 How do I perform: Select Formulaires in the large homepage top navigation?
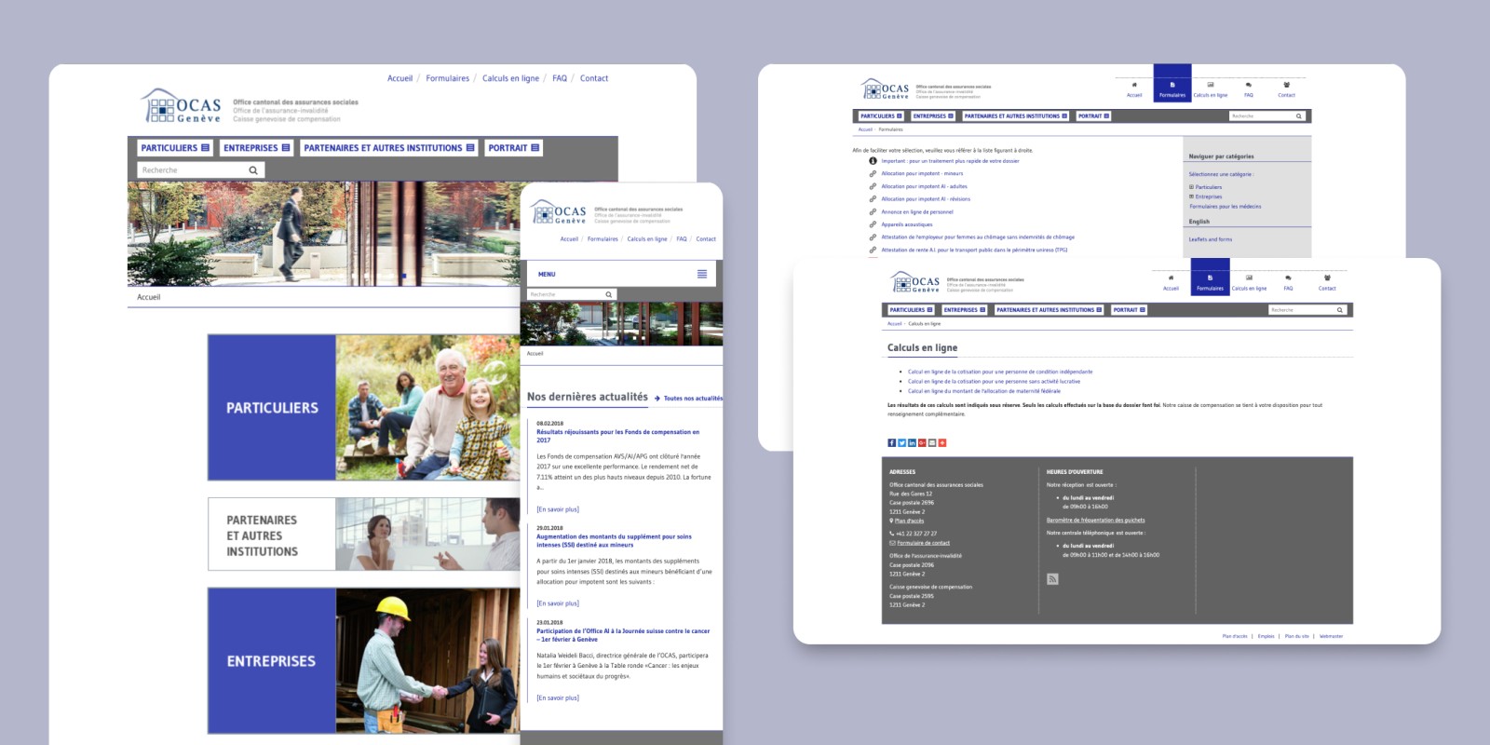pos(448,78)
